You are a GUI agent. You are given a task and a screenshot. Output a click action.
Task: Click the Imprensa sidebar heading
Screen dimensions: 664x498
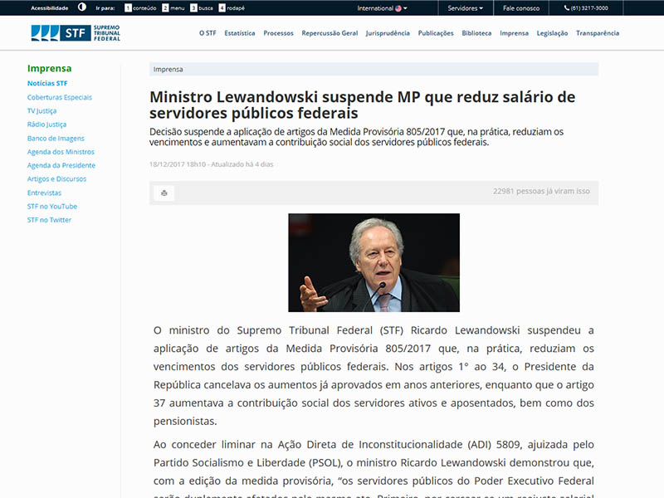pyautogui.click(x=50, y=68)
